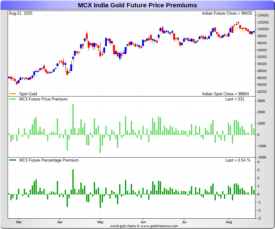Click the light green Price Premium legend swatch
This screenshot has width=275, height=229.
13,99
